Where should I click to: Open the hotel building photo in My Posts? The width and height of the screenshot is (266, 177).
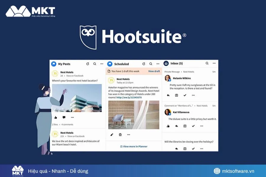(77, 98)
